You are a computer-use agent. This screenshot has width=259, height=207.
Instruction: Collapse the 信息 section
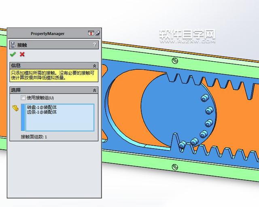[x=94, y=65]
